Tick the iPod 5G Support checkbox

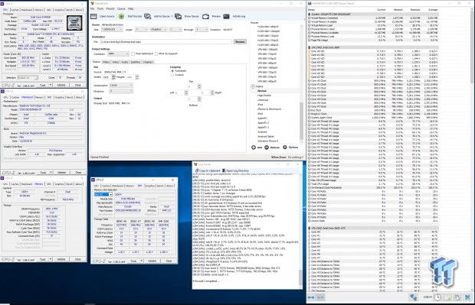pyautogui.click(x=156, y=54)
